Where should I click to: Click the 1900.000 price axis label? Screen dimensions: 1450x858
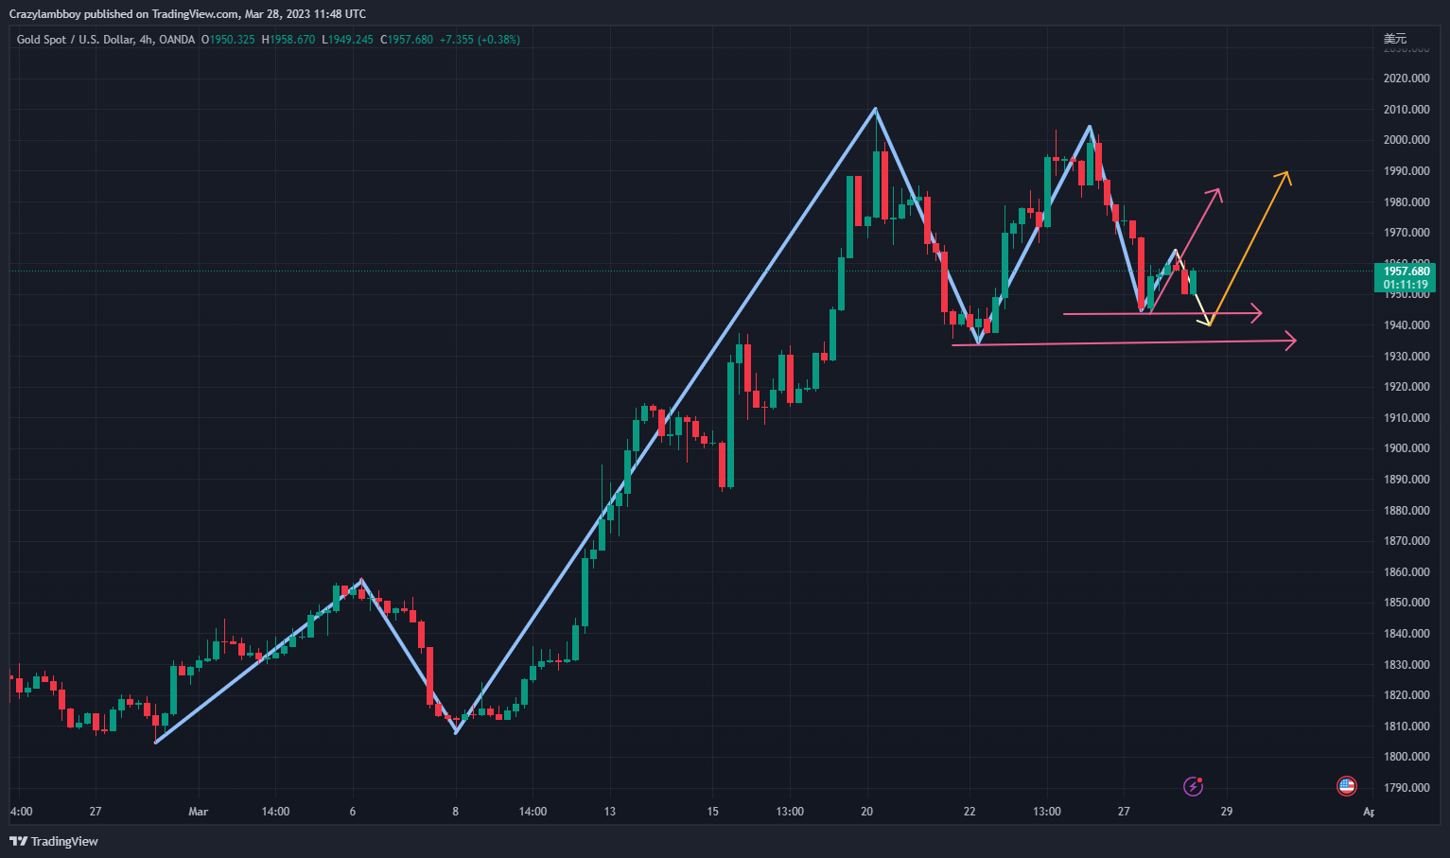pos(1406,448)
